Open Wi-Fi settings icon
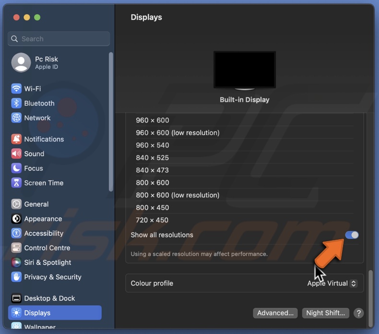The image size is (379, 334). pyautogui.click(x=16, y=88)
